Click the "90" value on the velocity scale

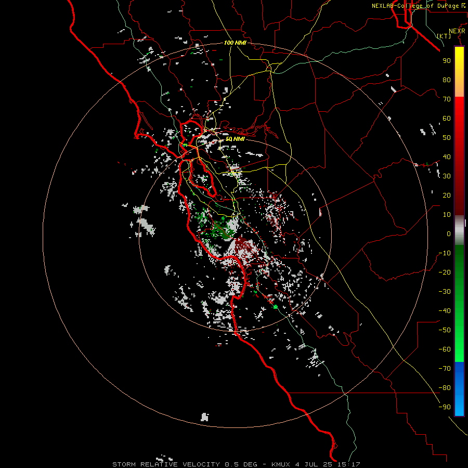point(447,61)
